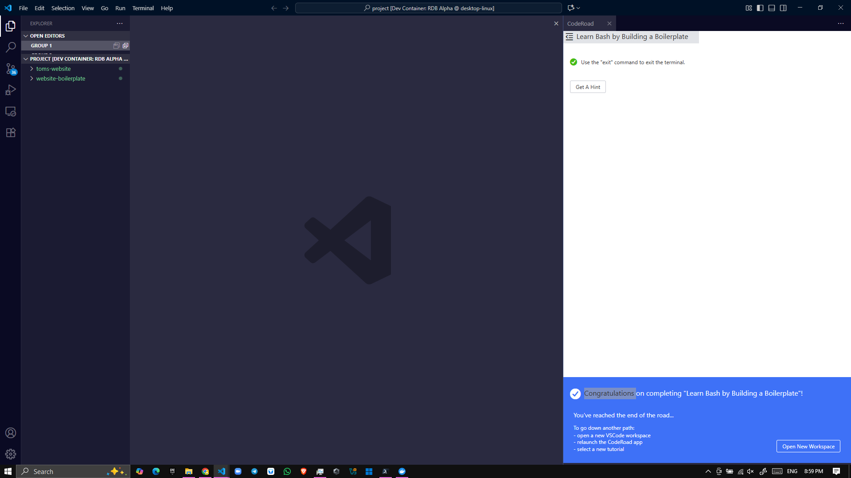This screenshot has height=478, width=851.
Task: Open Source Control view with 36 badge
Action: pyautogui.click(x=11, y=69)
